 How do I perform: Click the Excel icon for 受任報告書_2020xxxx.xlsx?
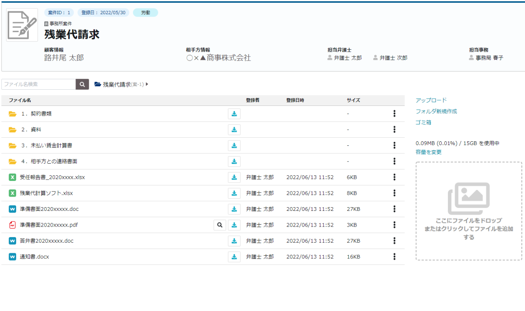click(x=13, y=177)
